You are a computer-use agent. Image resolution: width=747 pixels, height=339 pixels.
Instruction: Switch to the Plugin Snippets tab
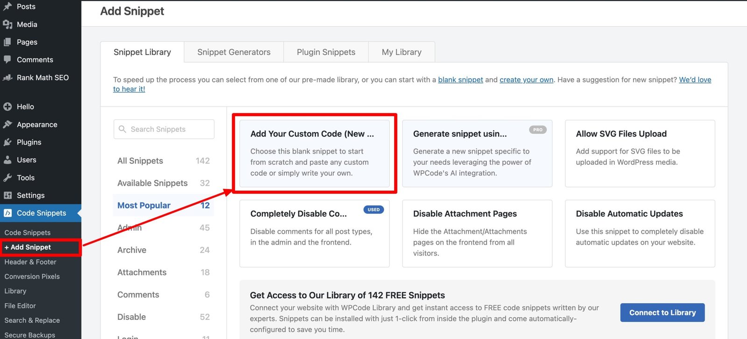pos(326,52)
